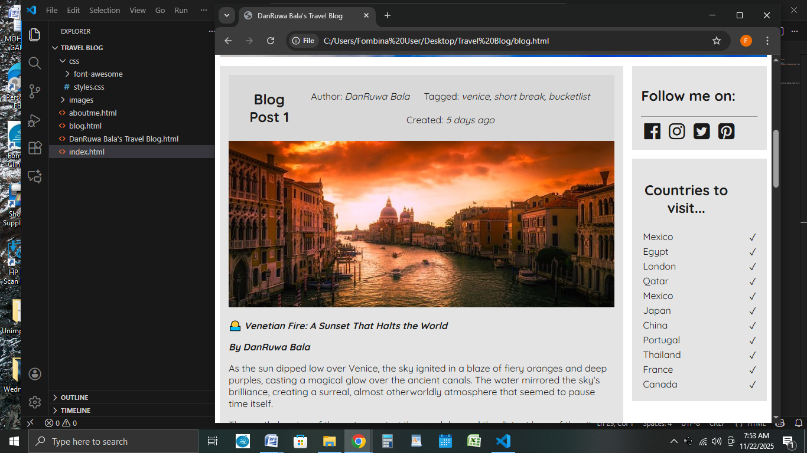Open the VS Code menu overflow ellipsis
807x453 pixels.
point(204,10)
